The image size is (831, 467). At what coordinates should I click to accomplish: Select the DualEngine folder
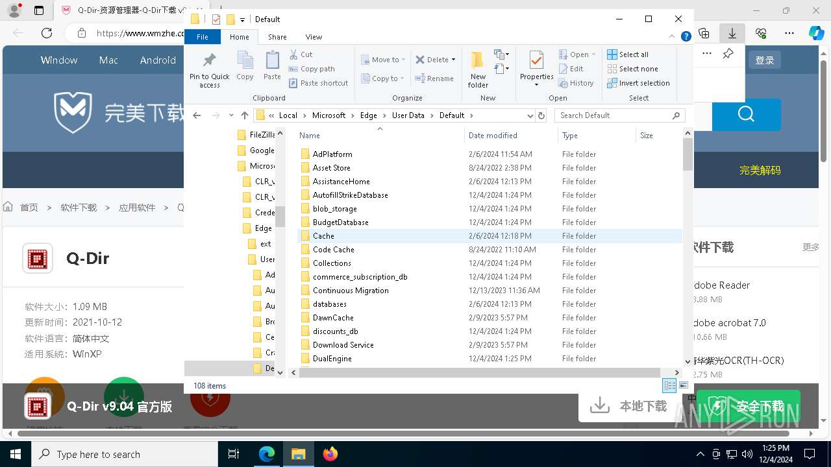click(332, 359)
